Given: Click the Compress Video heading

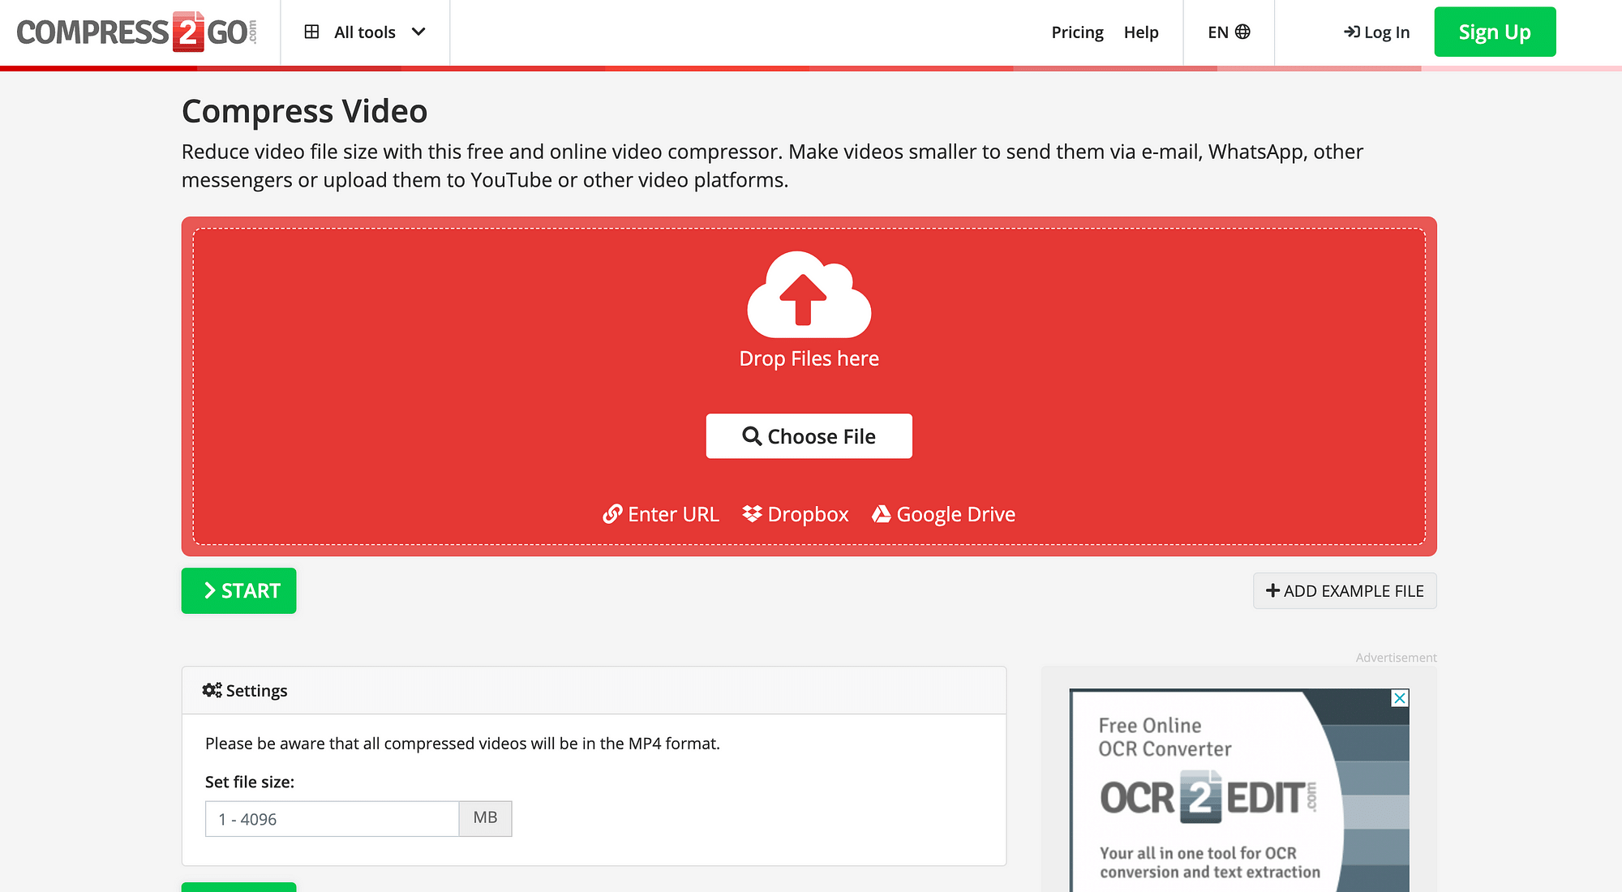Looking at the screenshot, I should coord(304,111).
